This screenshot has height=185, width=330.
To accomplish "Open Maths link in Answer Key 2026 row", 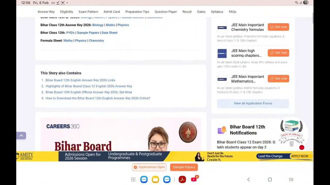I will click(x=110, y=25).
